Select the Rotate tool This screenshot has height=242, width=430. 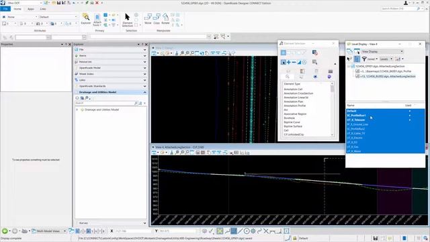165,19
